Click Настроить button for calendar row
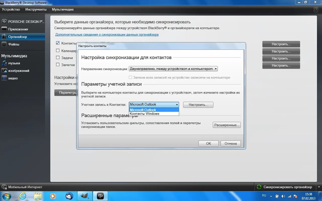Image resolution: width=322 pixels, height=201 pixels. 281,51
